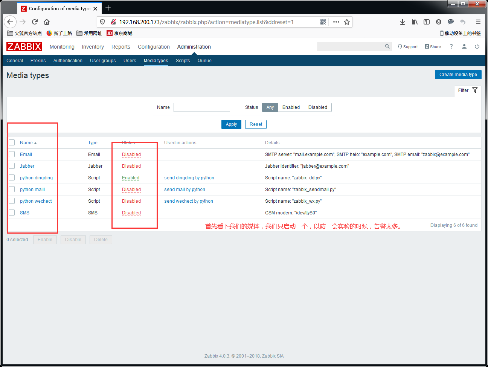
Task: Open the Support link
Action: tap(408, 47)
